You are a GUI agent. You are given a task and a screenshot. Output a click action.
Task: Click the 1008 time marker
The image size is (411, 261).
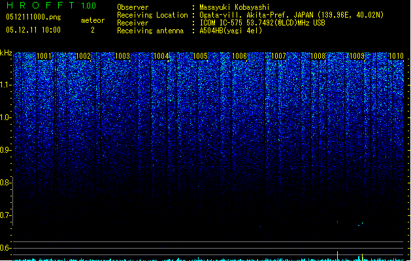tap(318, 56)
